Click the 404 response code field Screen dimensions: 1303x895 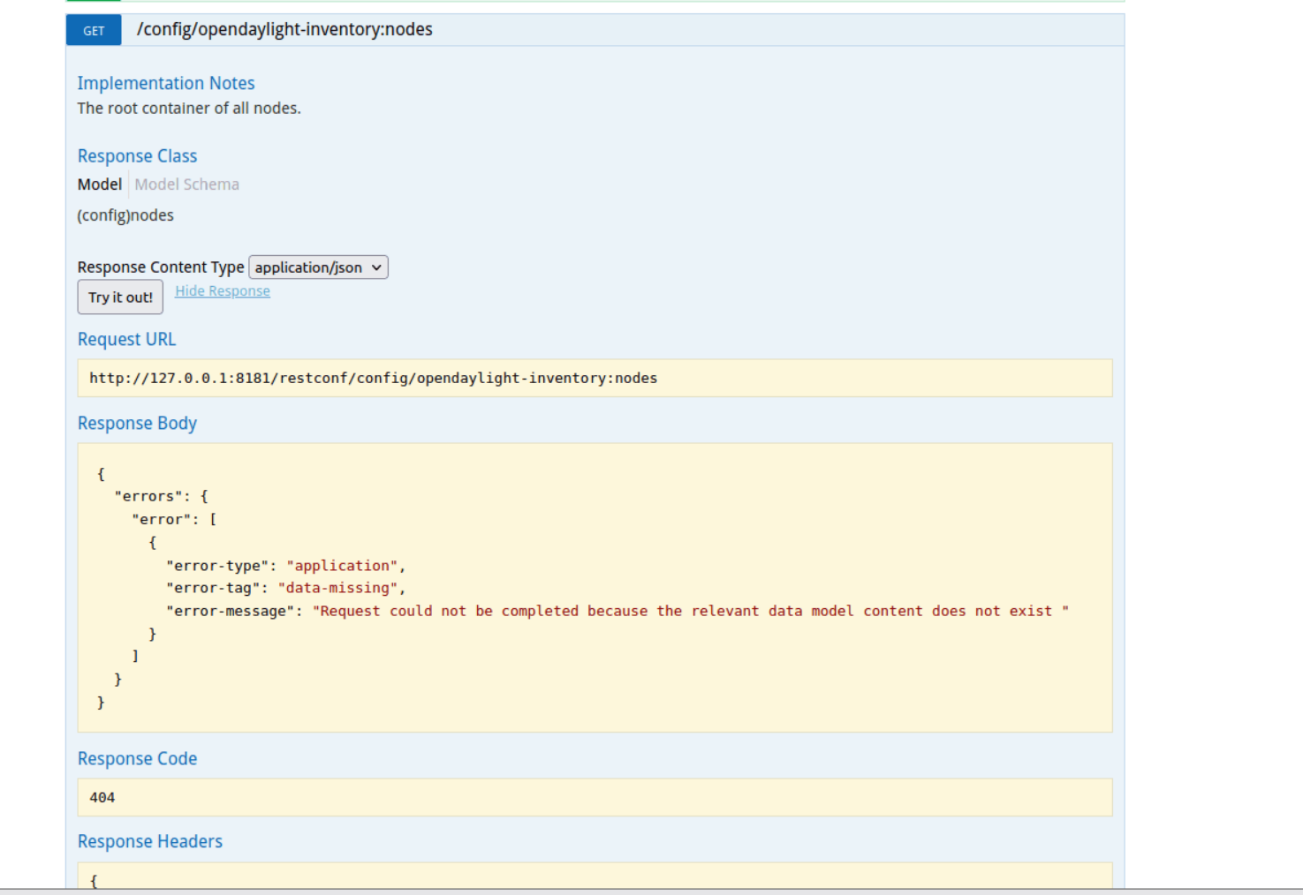595,797
